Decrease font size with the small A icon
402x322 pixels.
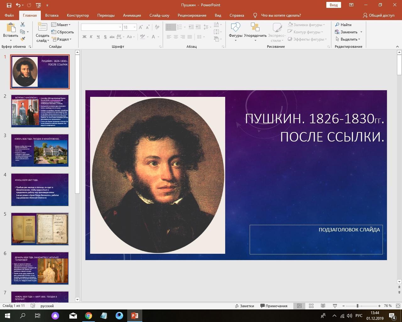click(148, 27)
